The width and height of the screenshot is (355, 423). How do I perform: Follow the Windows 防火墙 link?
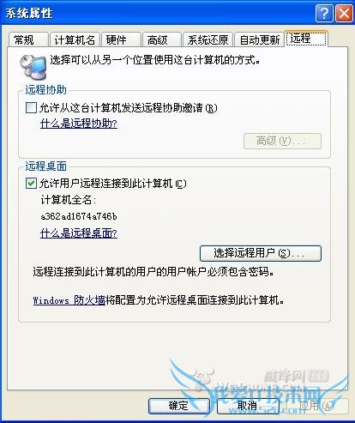click(x=69, y=300)
